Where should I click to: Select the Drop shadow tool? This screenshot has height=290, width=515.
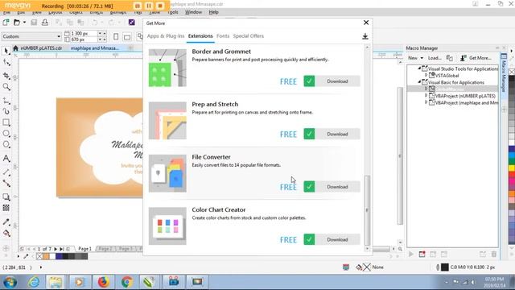click(x=6, y=197)
